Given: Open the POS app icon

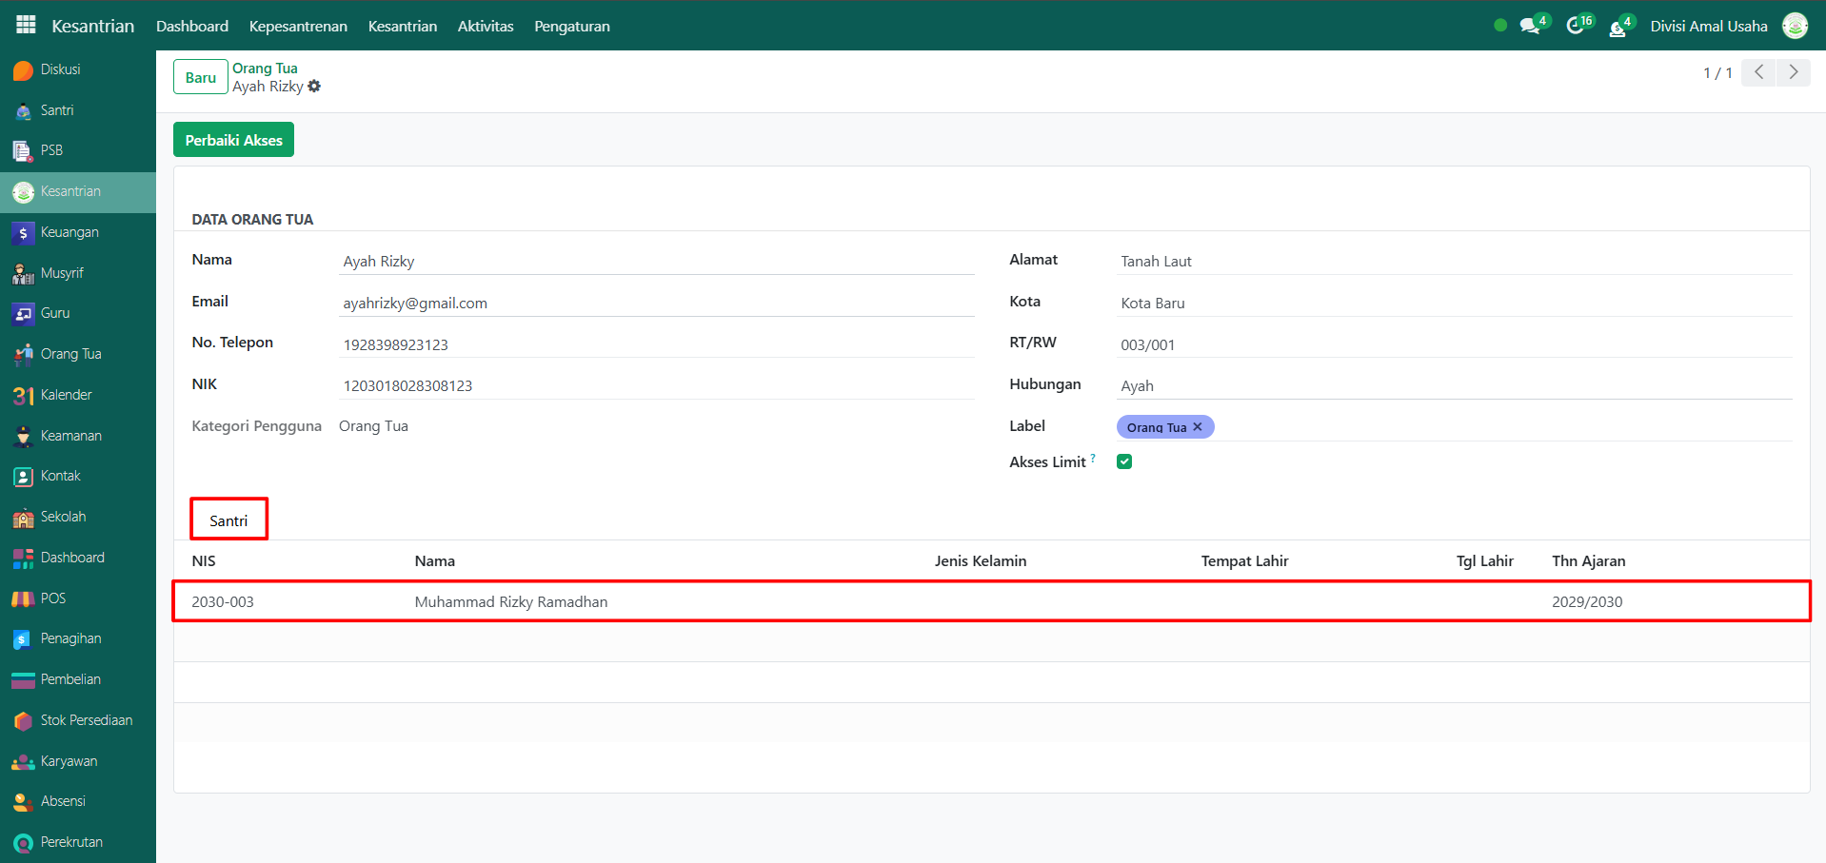Looking at the screenshot, I should pos(24,598).
